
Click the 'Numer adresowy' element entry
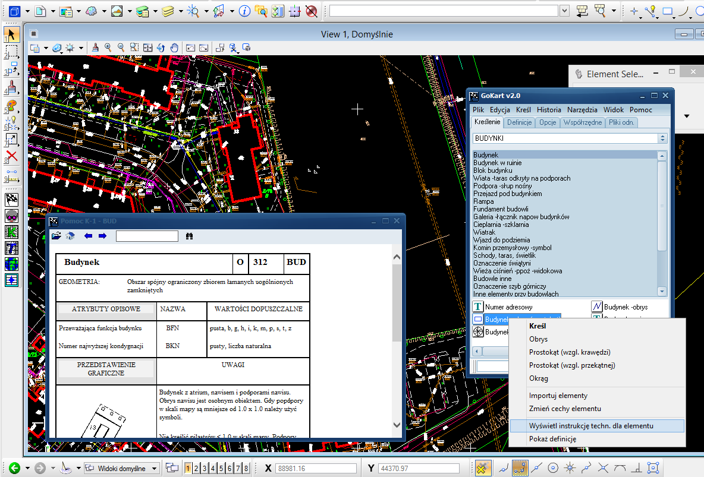click(508, 307)
